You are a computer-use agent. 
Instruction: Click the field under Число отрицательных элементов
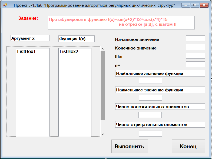[x=150, y=134]
